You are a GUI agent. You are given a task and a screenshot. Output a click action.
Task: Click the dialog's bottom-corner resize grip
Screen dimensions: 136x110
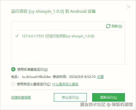pyautogui.click(x=134, y=108)
